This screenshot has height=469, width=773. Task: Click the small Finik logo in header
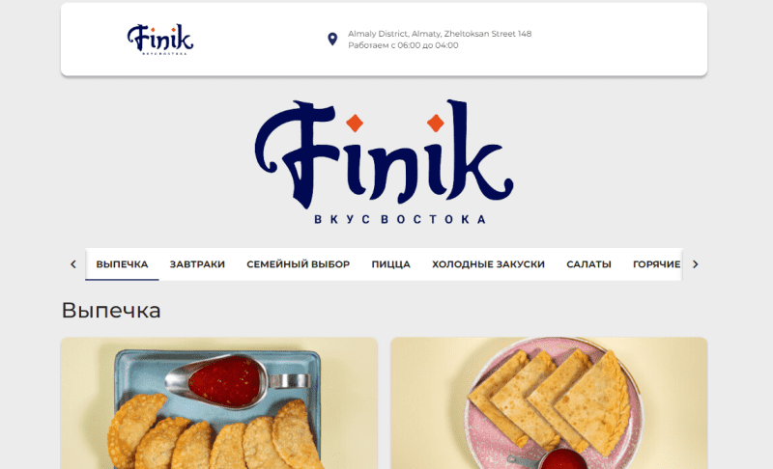[x=160, y=40]
